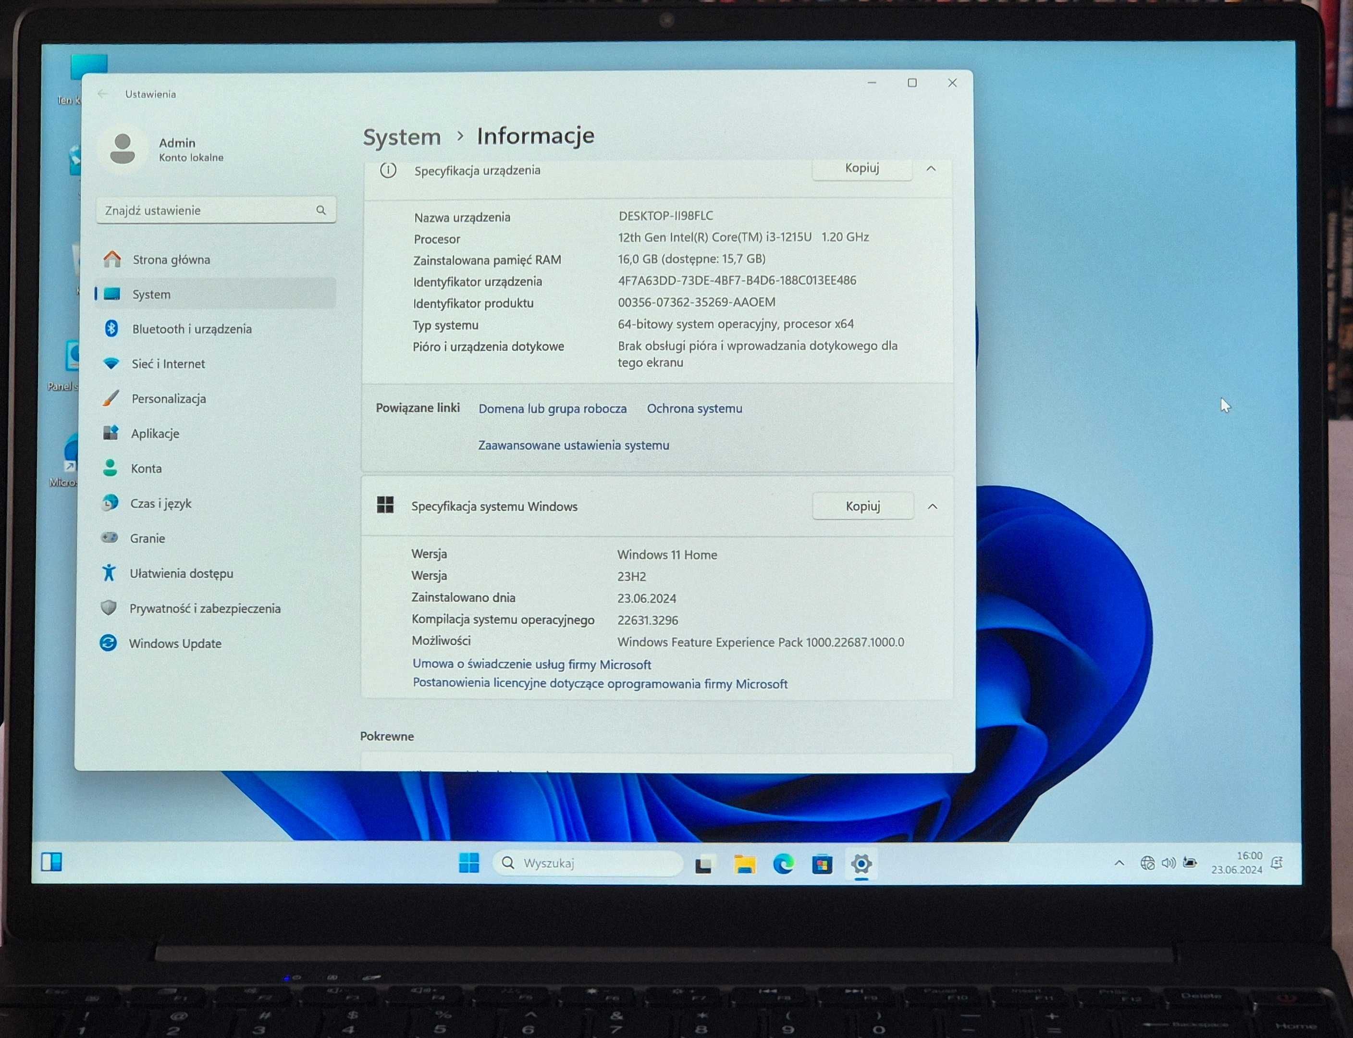The image size is (1353, 1038).
Task: Collapse the Specyfikacja systemu Windows section
Action: point(933,507)
